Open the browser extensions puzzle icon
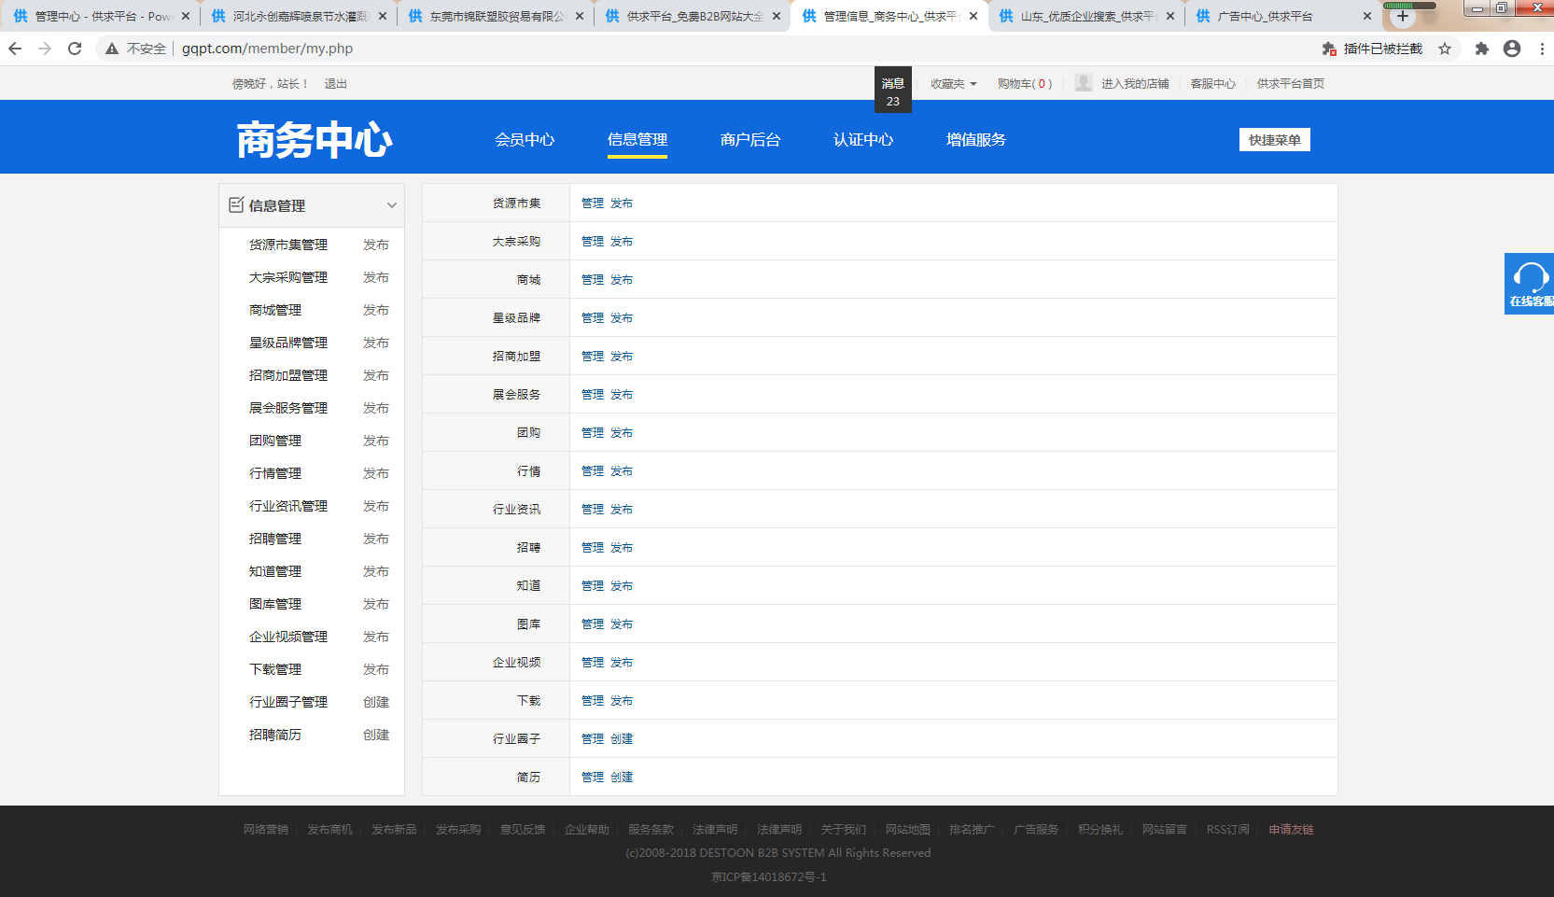 coord(1481,49)
